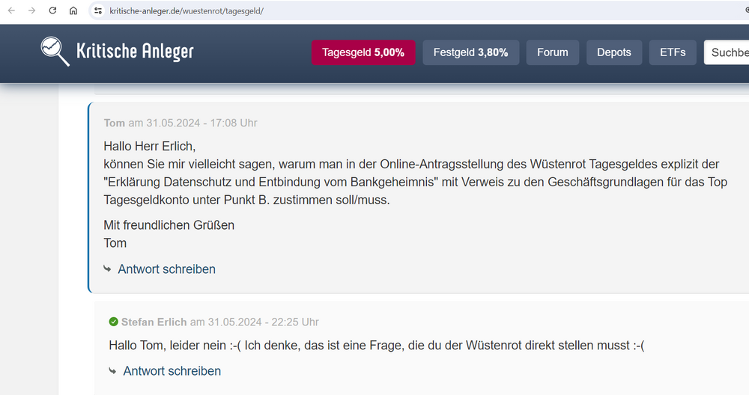Click reply arrow icon below Tom's comment
The width and height of the screenshot is (749, 395).
coord(107,269)
